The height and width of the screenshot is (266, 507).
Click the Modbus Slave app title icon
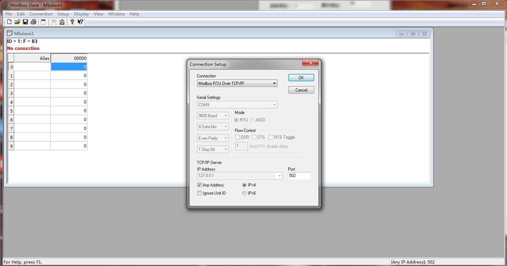[x=6, y=5]
